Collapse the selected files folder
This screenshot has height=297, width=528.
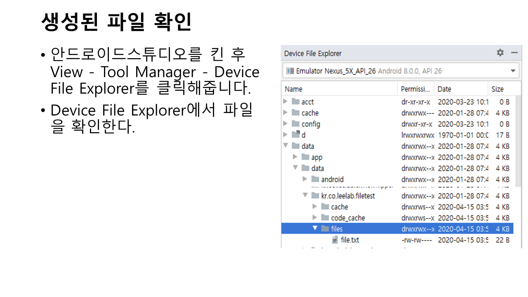point(315,229)
